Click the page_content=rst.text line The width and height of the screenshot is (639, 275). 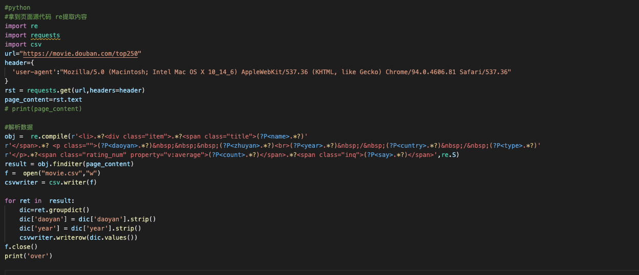click(44, 100)
